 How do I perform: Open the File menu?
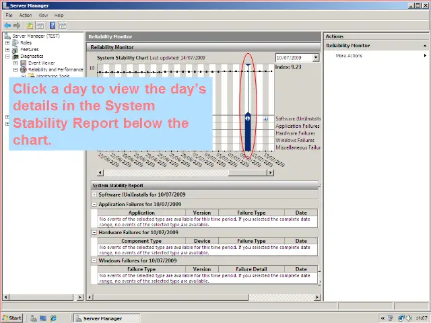pos(9,15)
